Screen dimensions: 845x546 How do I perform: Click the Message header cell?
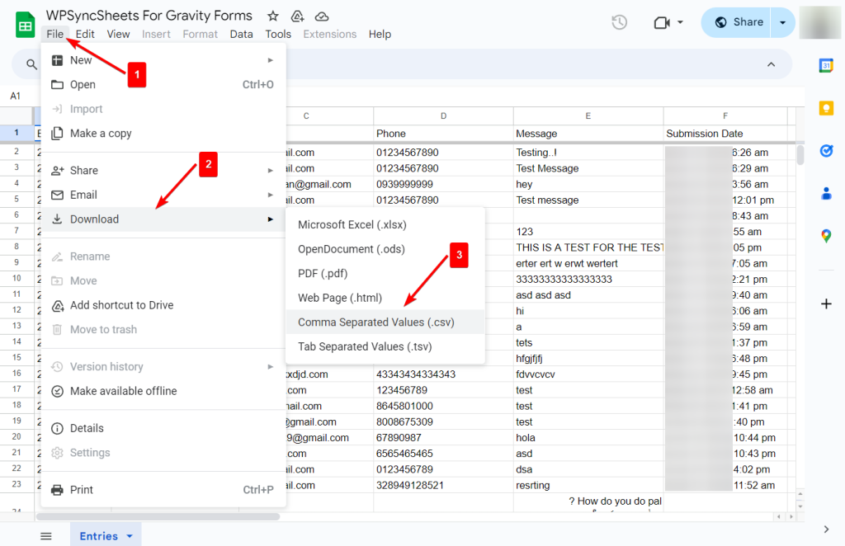pyautogui.click(x=588, y=134)
